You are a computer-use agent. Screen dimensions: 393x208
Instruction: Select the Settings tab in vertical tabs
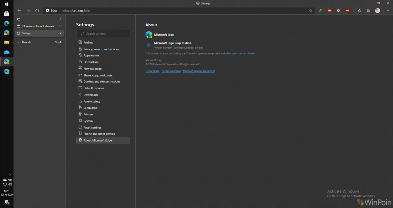pos(38,33)
